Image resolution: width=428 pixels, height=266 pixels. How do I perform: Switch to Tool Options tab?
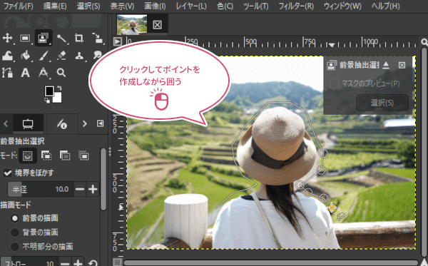28,123
